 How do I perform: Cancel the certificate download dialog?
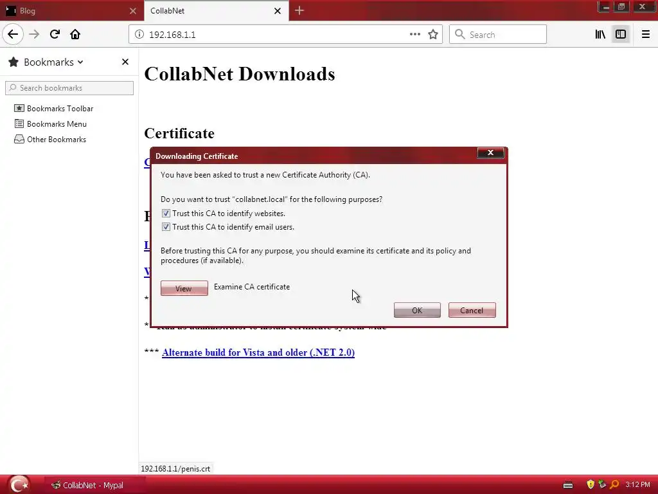point(472,310)
